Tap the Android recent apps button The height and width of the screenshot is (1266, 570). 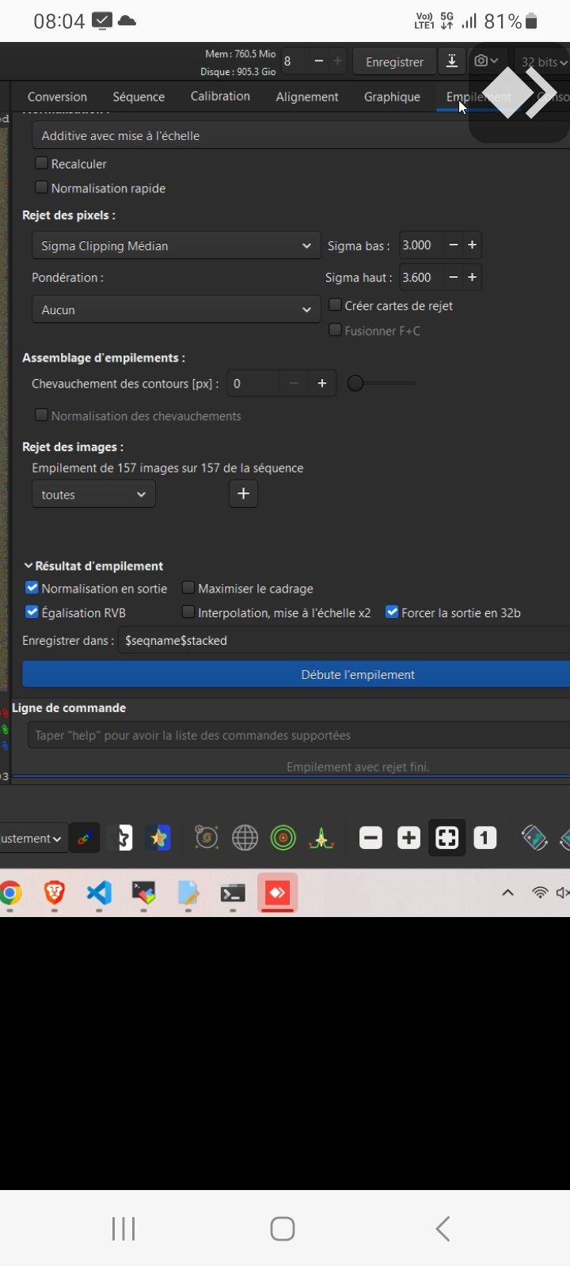tap(123, 1229)
